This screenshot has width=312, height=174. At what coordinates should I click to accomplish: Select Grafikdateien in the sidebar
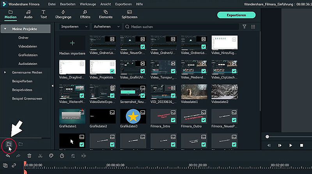tap(28, 55)
